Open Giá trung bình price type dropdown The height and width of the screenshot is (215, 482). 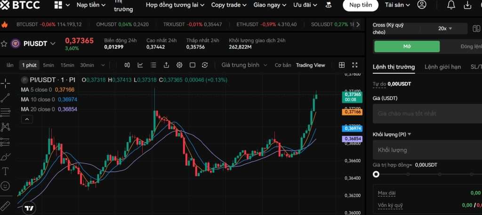tap(244, 65)
